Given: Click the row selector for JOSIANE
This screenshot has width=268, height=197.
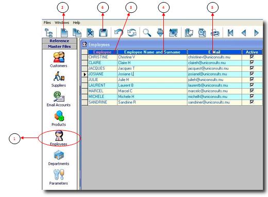Looking at the screenshot, I should click(85, 74).
